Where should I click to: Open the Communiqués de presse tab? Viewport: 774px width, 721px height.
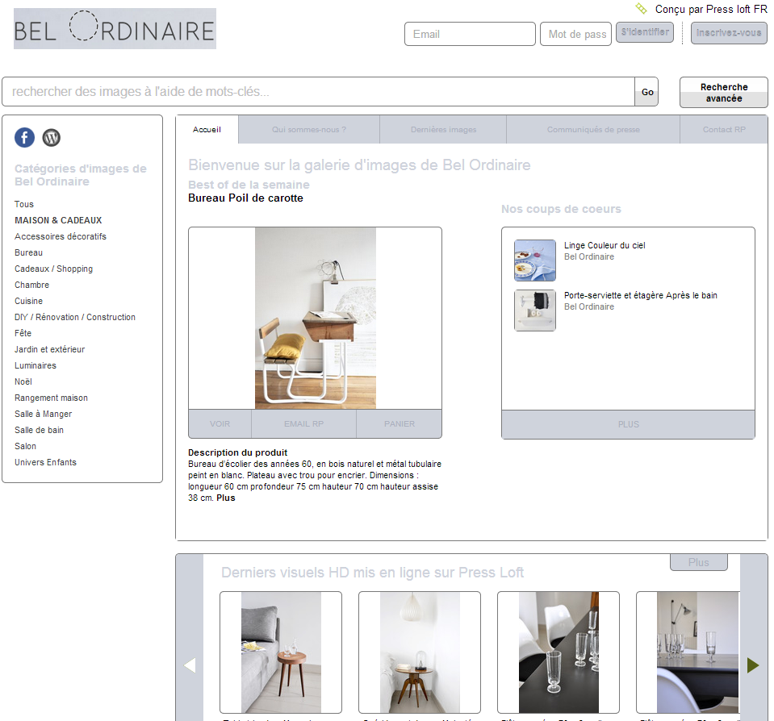pos(593,130)
